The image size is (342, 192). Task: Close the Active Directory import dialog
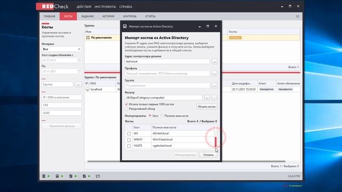coord(216,26)
